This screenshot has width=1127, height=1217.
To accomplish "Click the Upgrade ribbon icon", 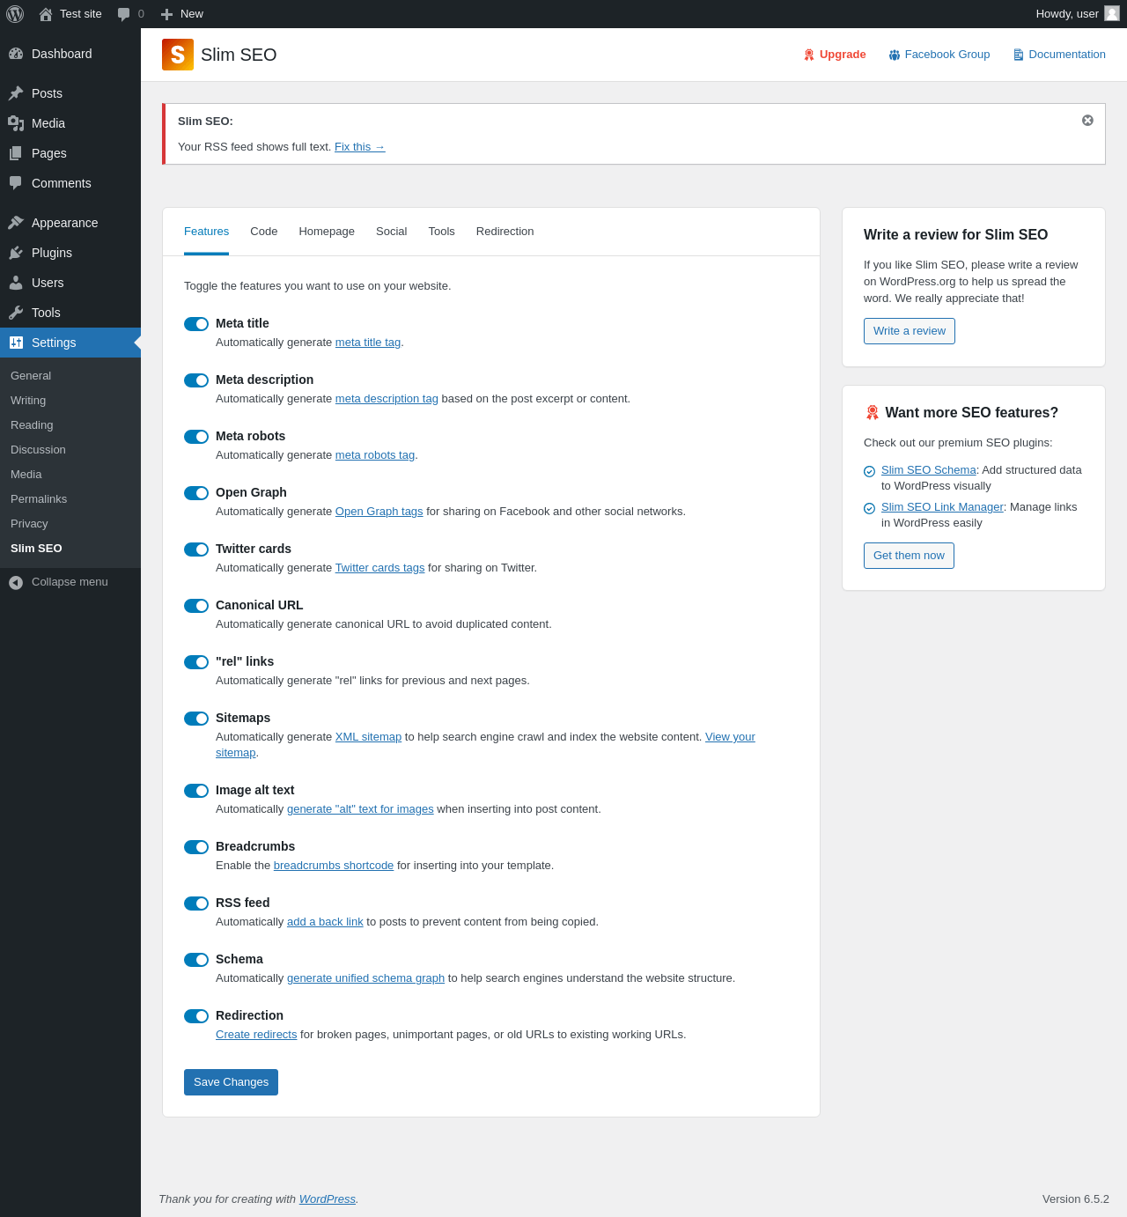I will tap(809, 55).
